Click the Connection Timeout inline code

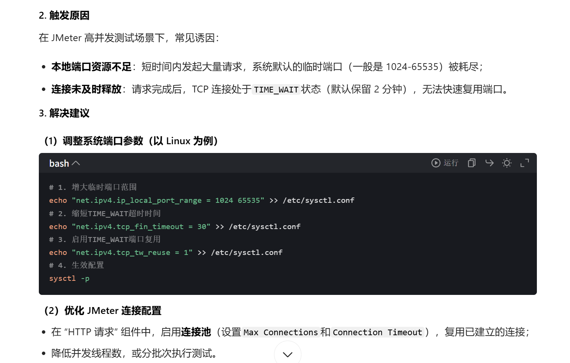click(377, 333)
